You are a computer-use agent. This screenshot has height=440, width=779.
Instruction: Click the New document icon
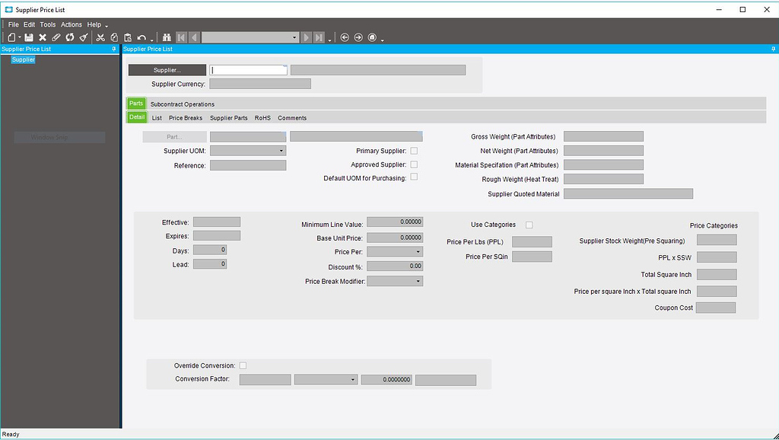(11, 37)
